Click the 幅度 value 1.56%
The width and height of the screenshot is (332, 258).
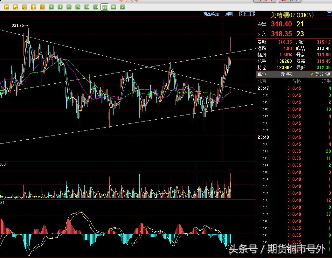tap(286, 55)
